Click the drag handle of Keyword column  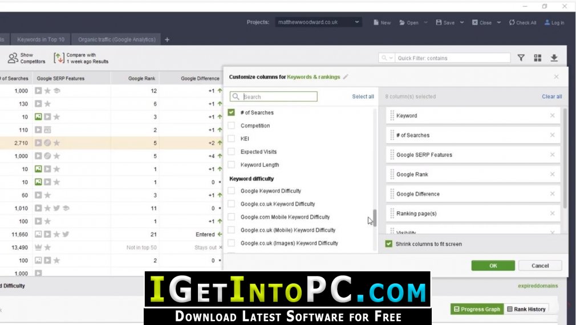392,115
